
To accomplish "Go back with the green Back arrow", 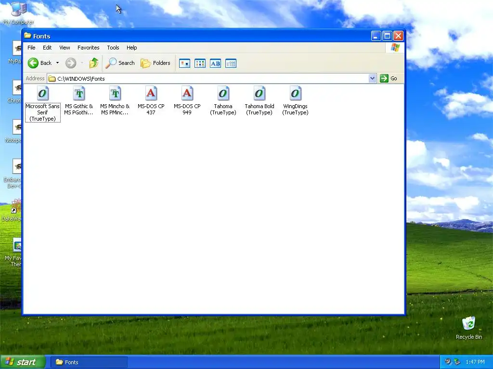I will [33, 63].
